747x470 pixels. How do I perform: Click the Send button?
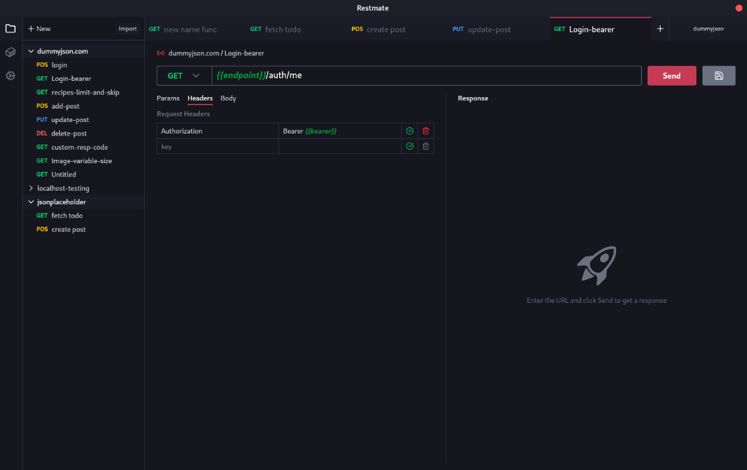point(671,76)
